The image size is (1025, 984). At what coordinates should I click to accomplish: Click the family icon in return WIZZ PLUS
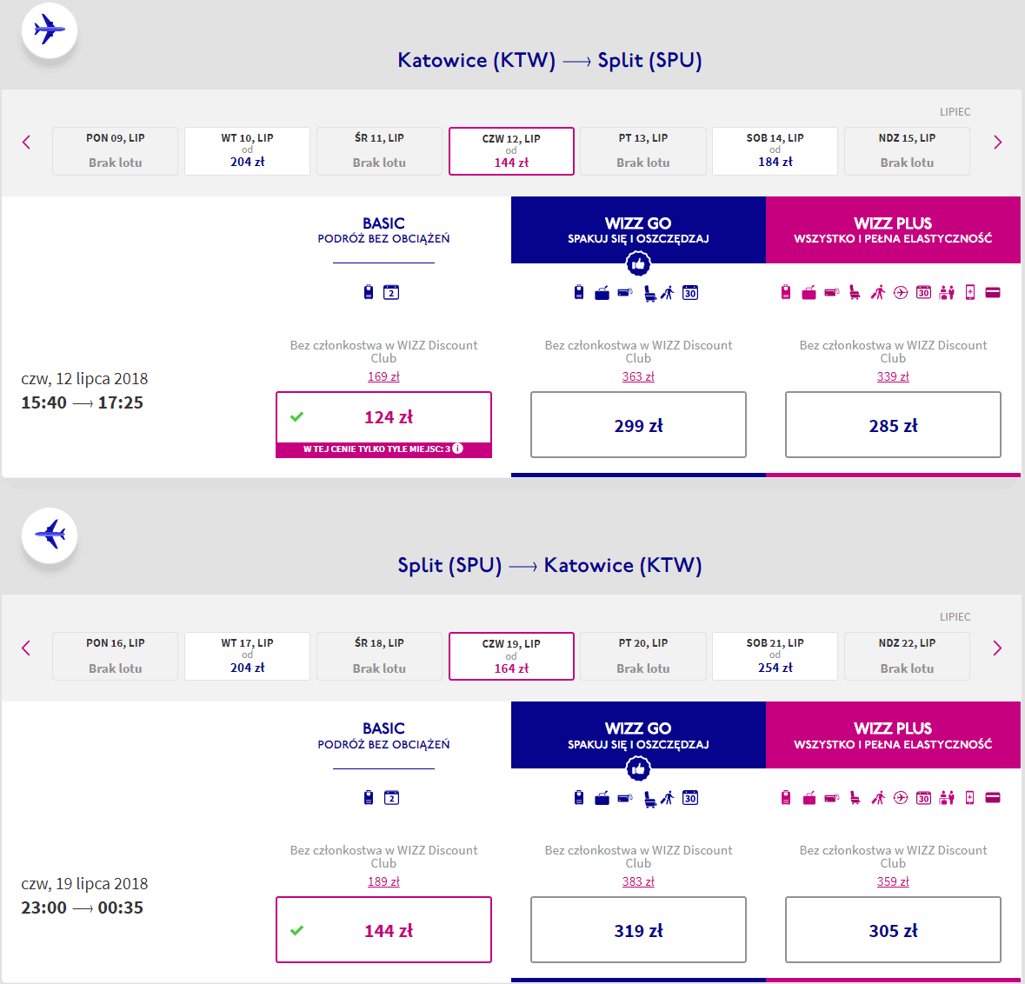947,798
